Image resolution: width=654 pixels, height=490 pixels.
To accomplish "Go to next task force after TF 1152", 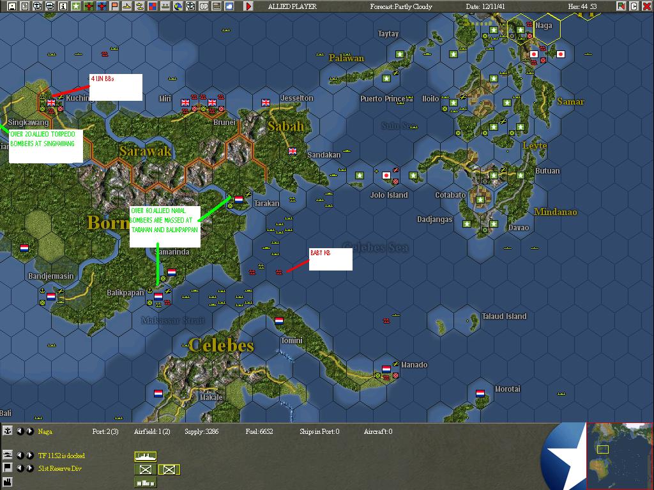I will [29, 456].
